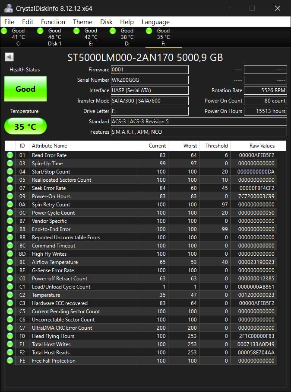Click the green Good health status button
This screenshot has height=392, width=291.
(25, 89)
